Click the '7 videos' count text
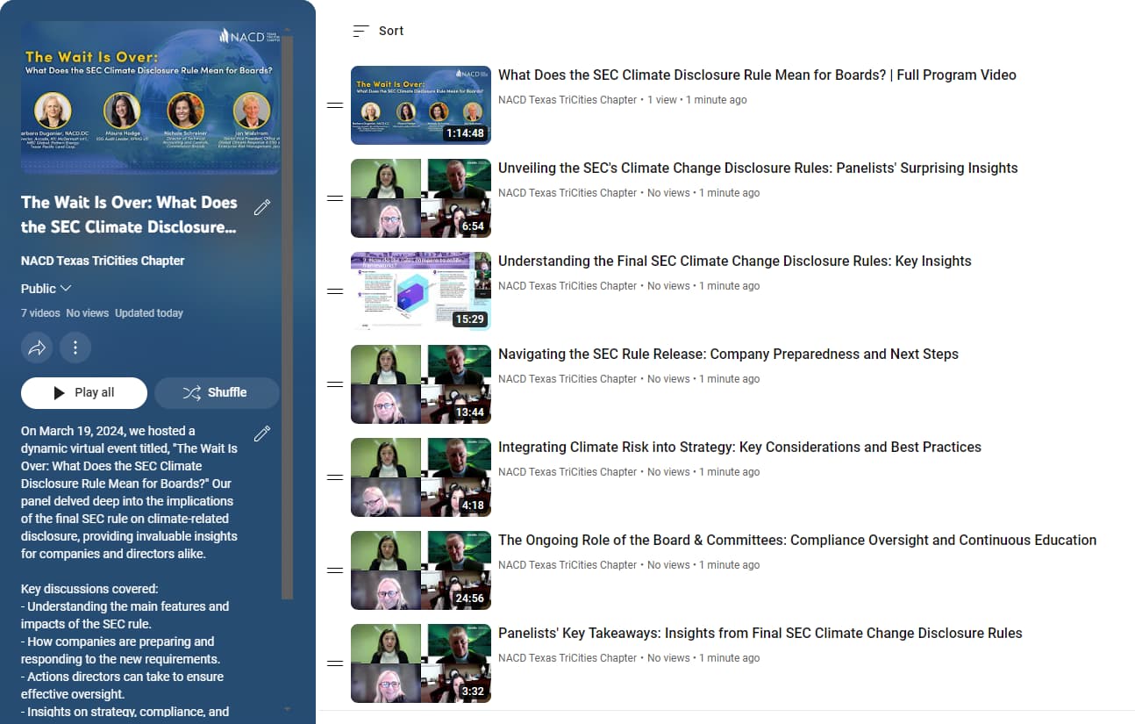 40,313
